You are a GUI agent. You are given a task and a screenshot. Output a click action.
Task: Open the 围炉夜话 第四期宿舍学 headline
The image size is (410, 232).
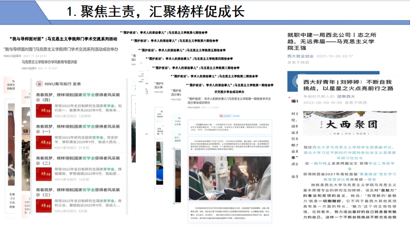pos(189,59)
